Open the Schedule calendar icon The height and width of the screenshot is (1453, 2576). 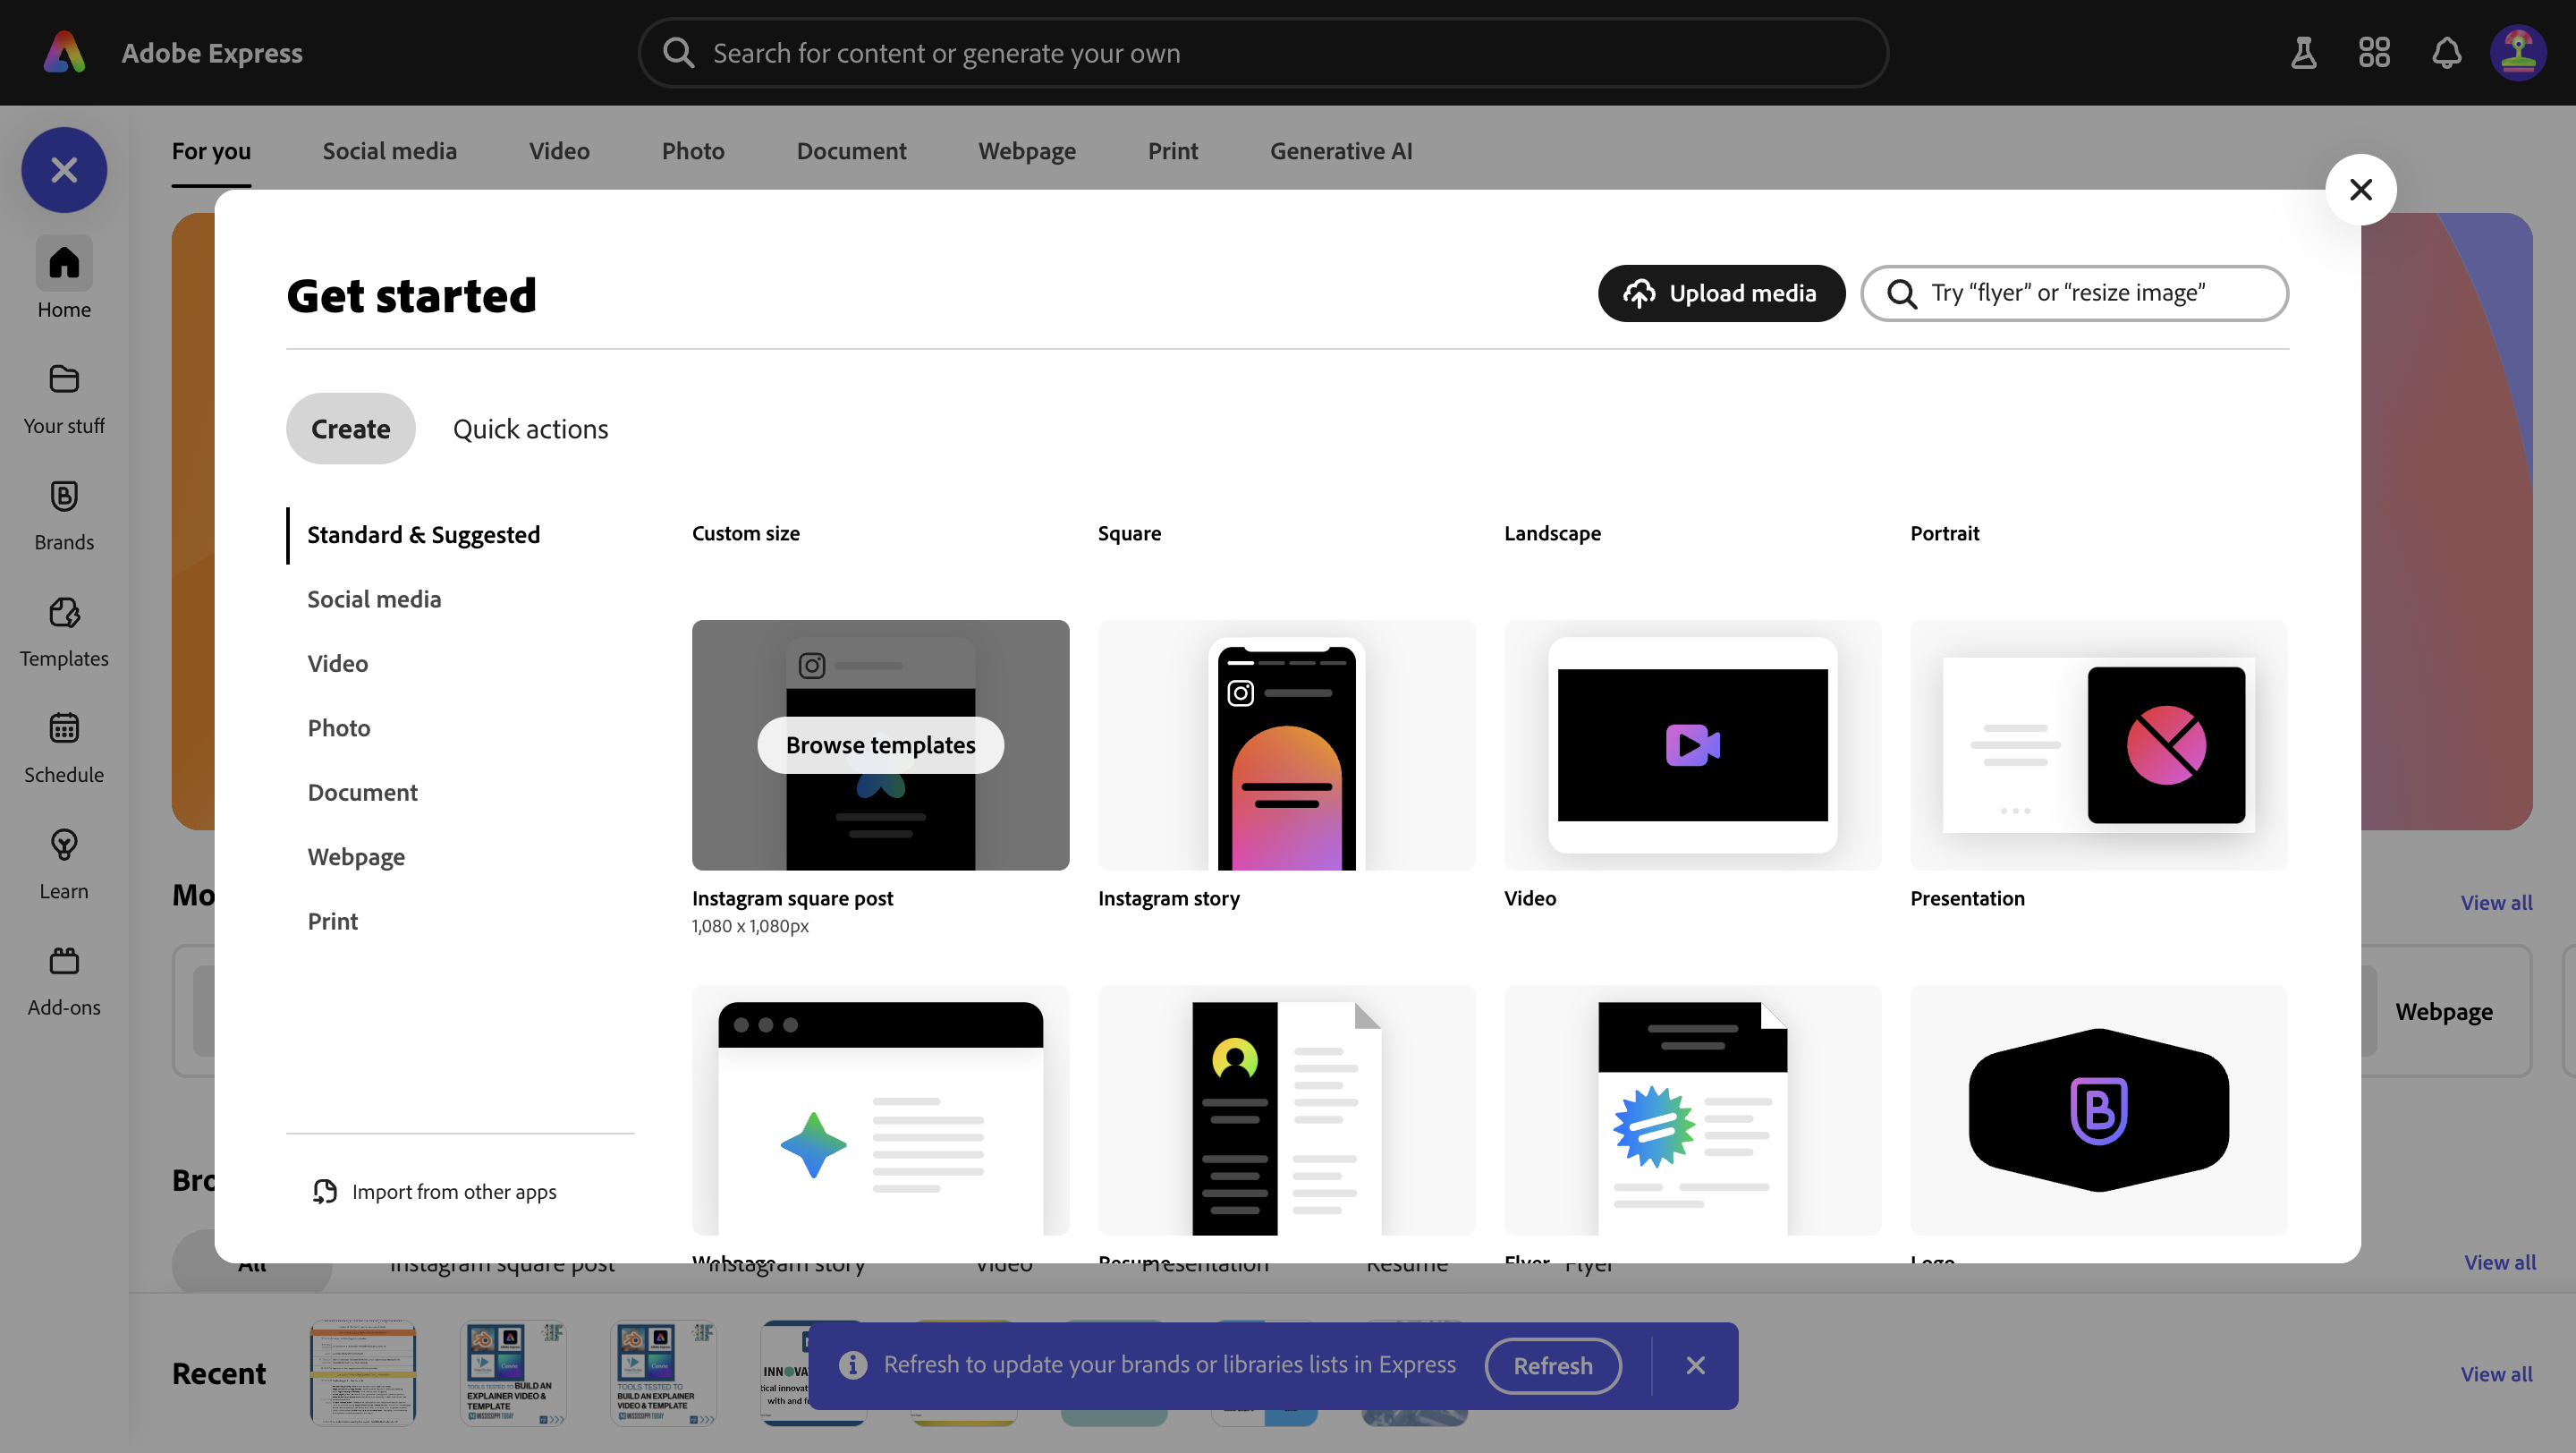pyautogui.click(x=64, y=729)
